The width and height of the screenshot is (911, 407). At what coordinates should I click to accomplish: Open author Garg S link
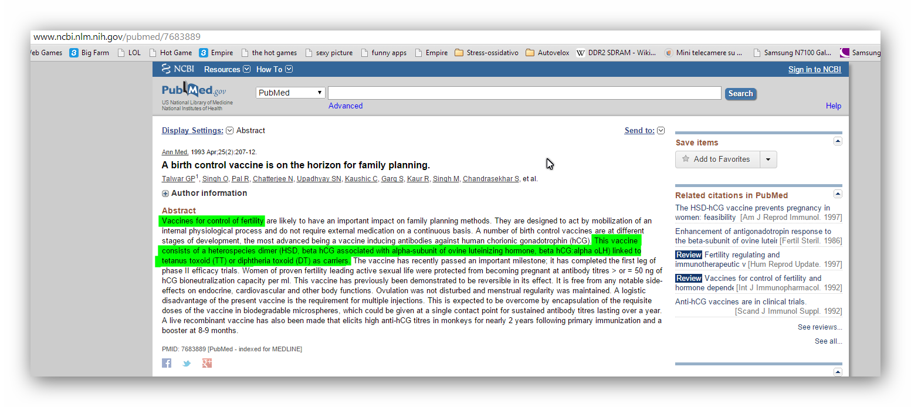tap(392, 179)
